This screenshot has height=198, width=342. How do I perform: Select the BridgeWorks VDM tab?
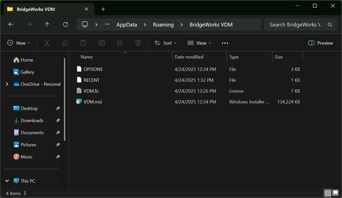(49, 9)
